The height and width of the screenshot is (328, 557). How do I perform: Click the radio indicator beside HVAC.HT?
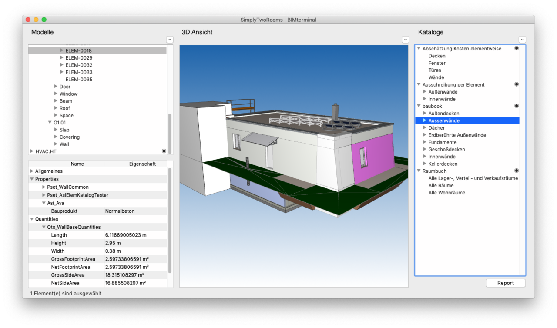click(x=164, y=151)
